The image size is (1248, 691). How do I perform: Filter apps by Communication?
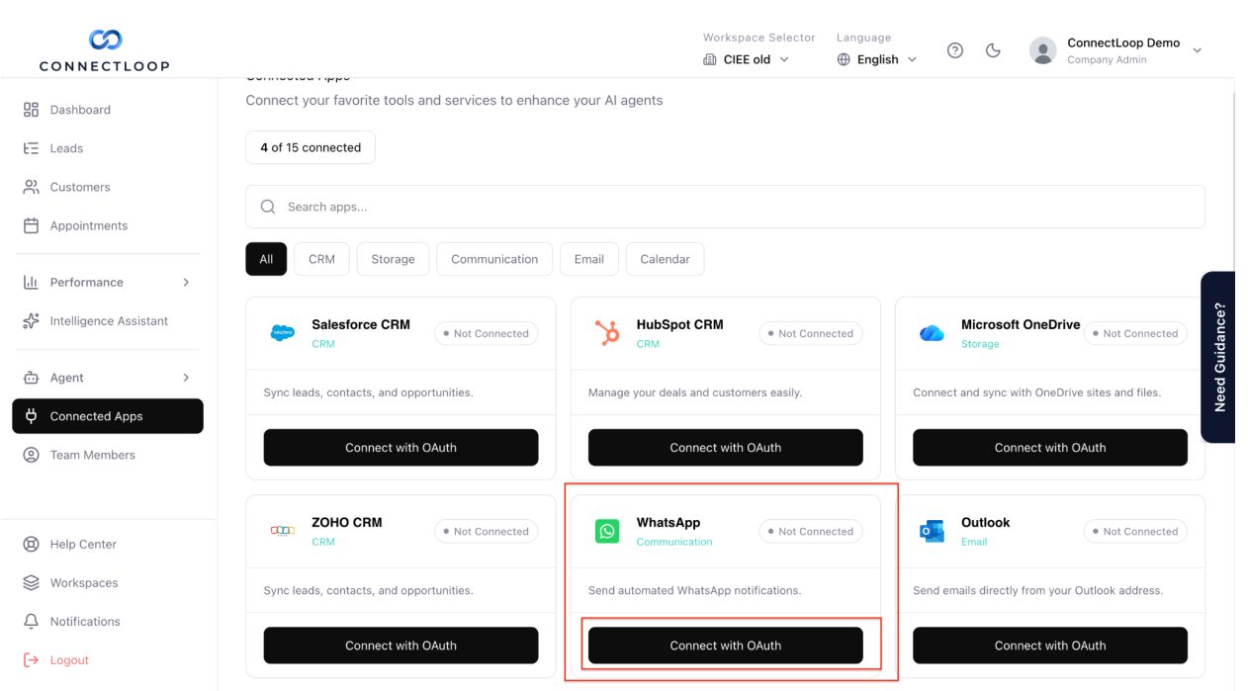(x=494, y=259)
